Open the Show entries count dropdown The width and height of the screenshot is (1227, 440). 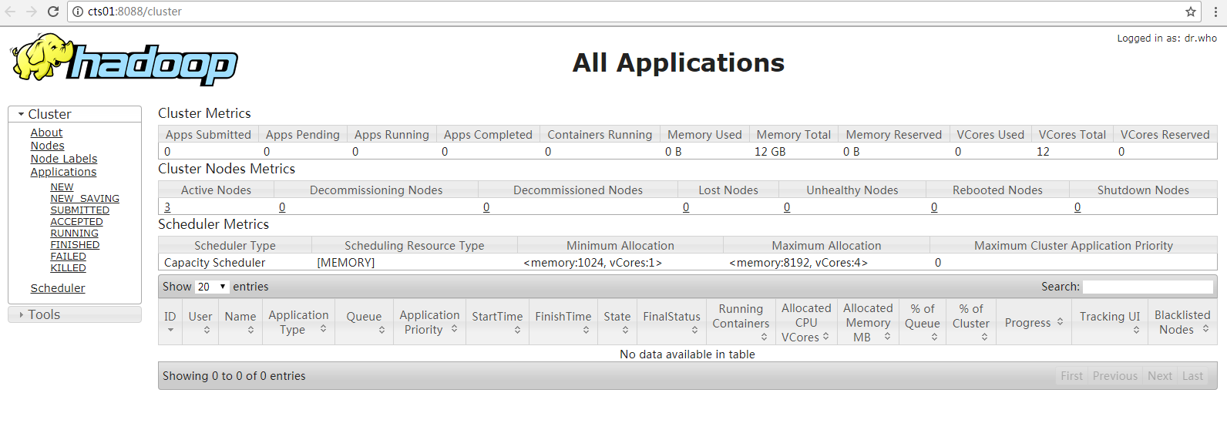point(212,287)
